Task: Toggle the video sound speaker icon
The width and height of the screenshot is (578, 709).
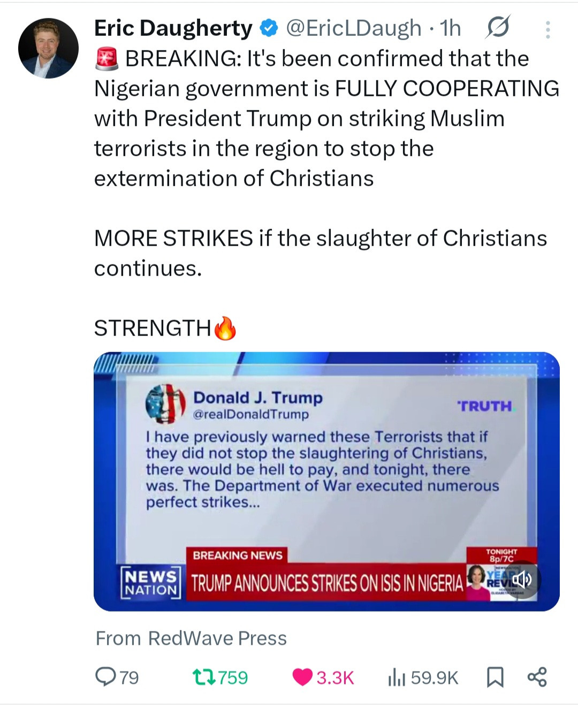Action: click(522, 580)
